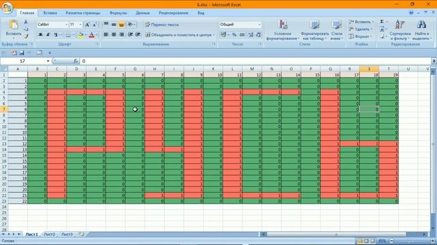Toggle align text left
This screenshot has height=245, width=437.
[x=107, y=35]
